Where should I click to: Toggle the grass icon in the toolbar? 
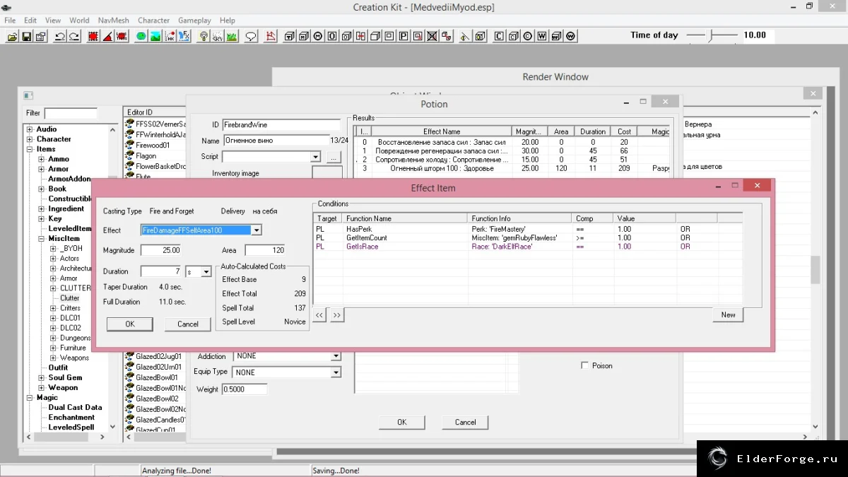[x=230, y=36]
